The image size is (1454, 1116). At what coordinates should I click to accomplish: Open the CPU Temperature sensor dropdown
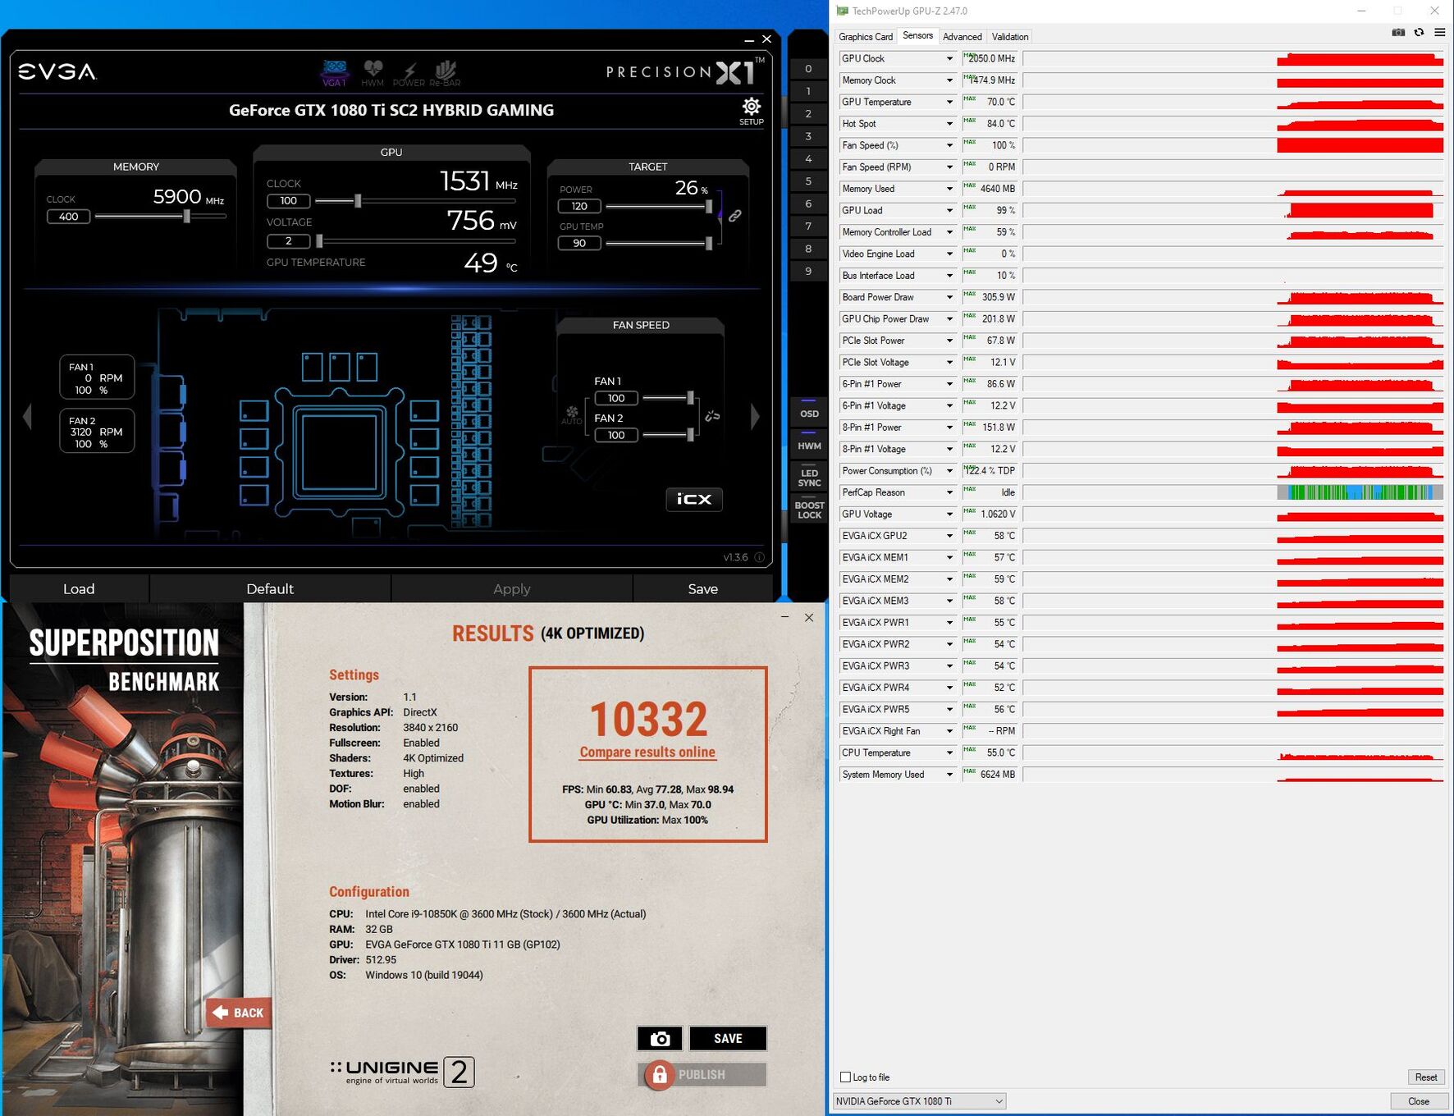coord(949,752)
